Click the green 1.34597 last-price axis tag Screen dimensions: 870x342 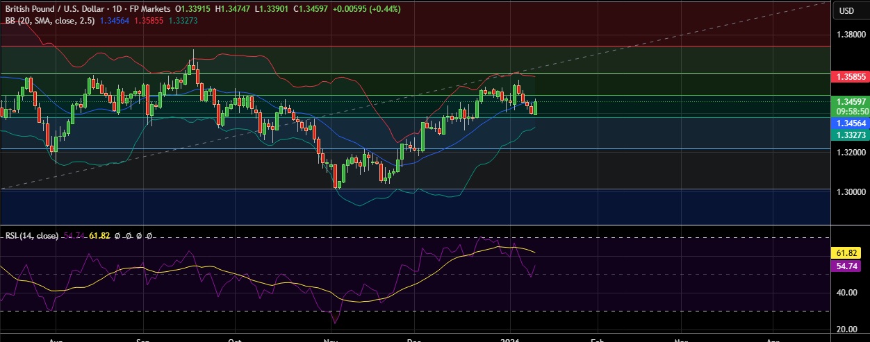[850, 101]
